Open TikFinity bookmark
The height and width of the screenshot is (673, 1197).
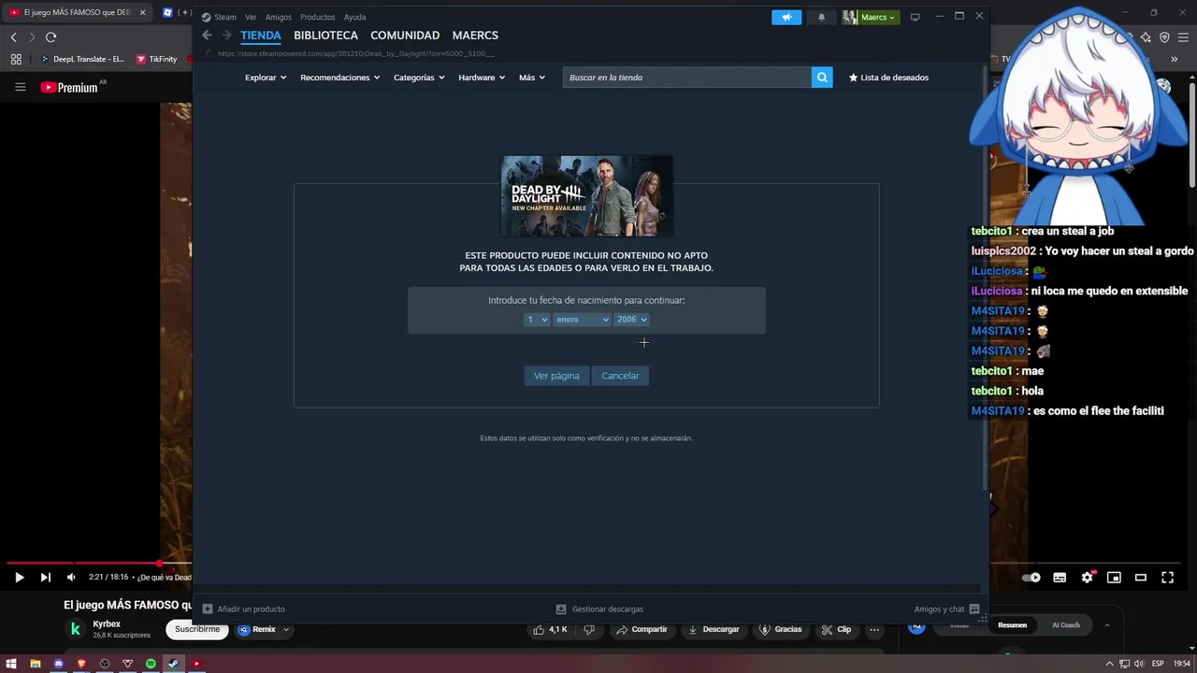[156, 59]
